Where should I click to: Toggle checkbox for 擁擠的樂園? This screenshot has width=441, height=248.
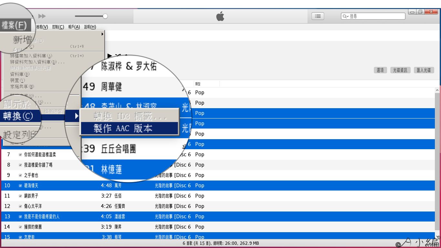pyautogui.click(x=20, y=227)
